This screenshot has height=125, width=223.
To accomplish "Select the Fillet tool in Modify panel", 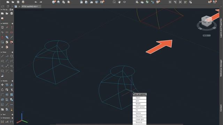I will (2, 95).
